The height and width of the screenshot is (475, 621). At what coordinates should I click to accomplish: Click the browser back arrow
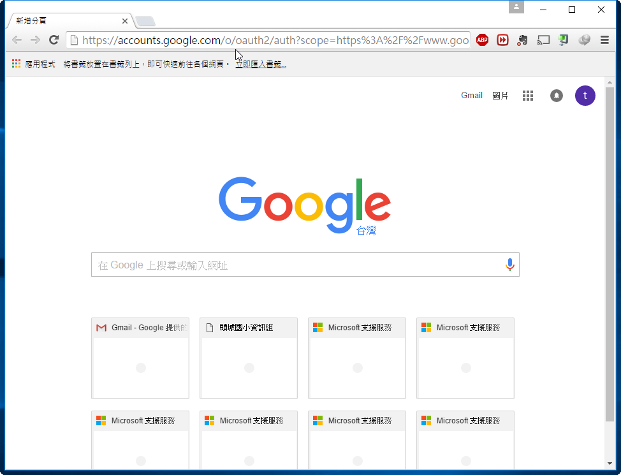pos(17,40)
